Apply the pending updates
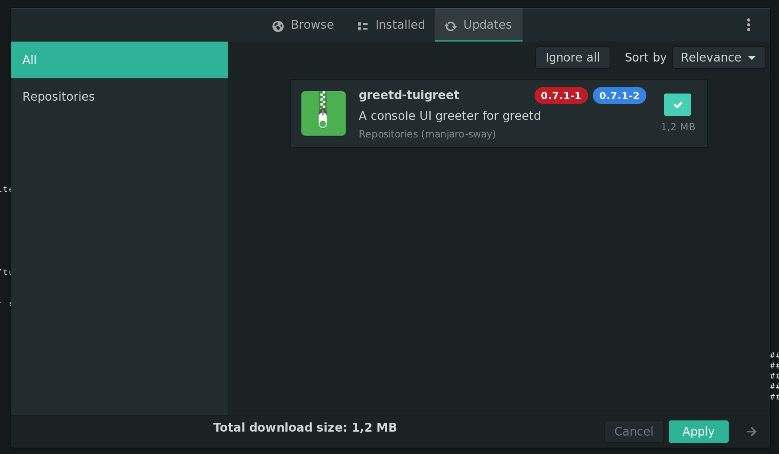 coord(698,432)
